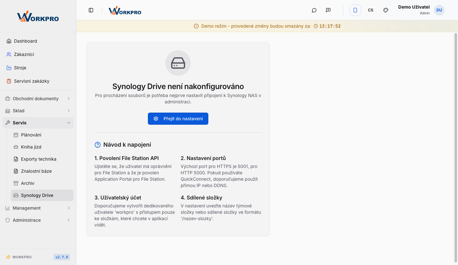Click the Management bar chart icon
The image size is (458, 265).
tap(8, 208)
